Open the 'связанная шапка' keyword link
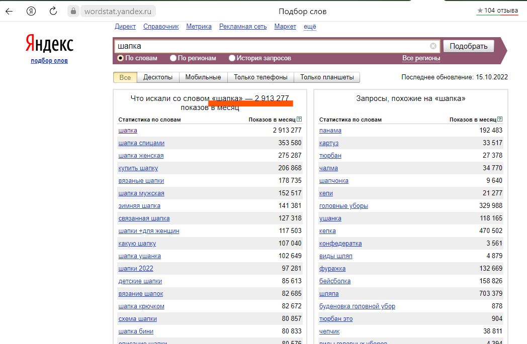Screen dimensions: 527x344 144,218
